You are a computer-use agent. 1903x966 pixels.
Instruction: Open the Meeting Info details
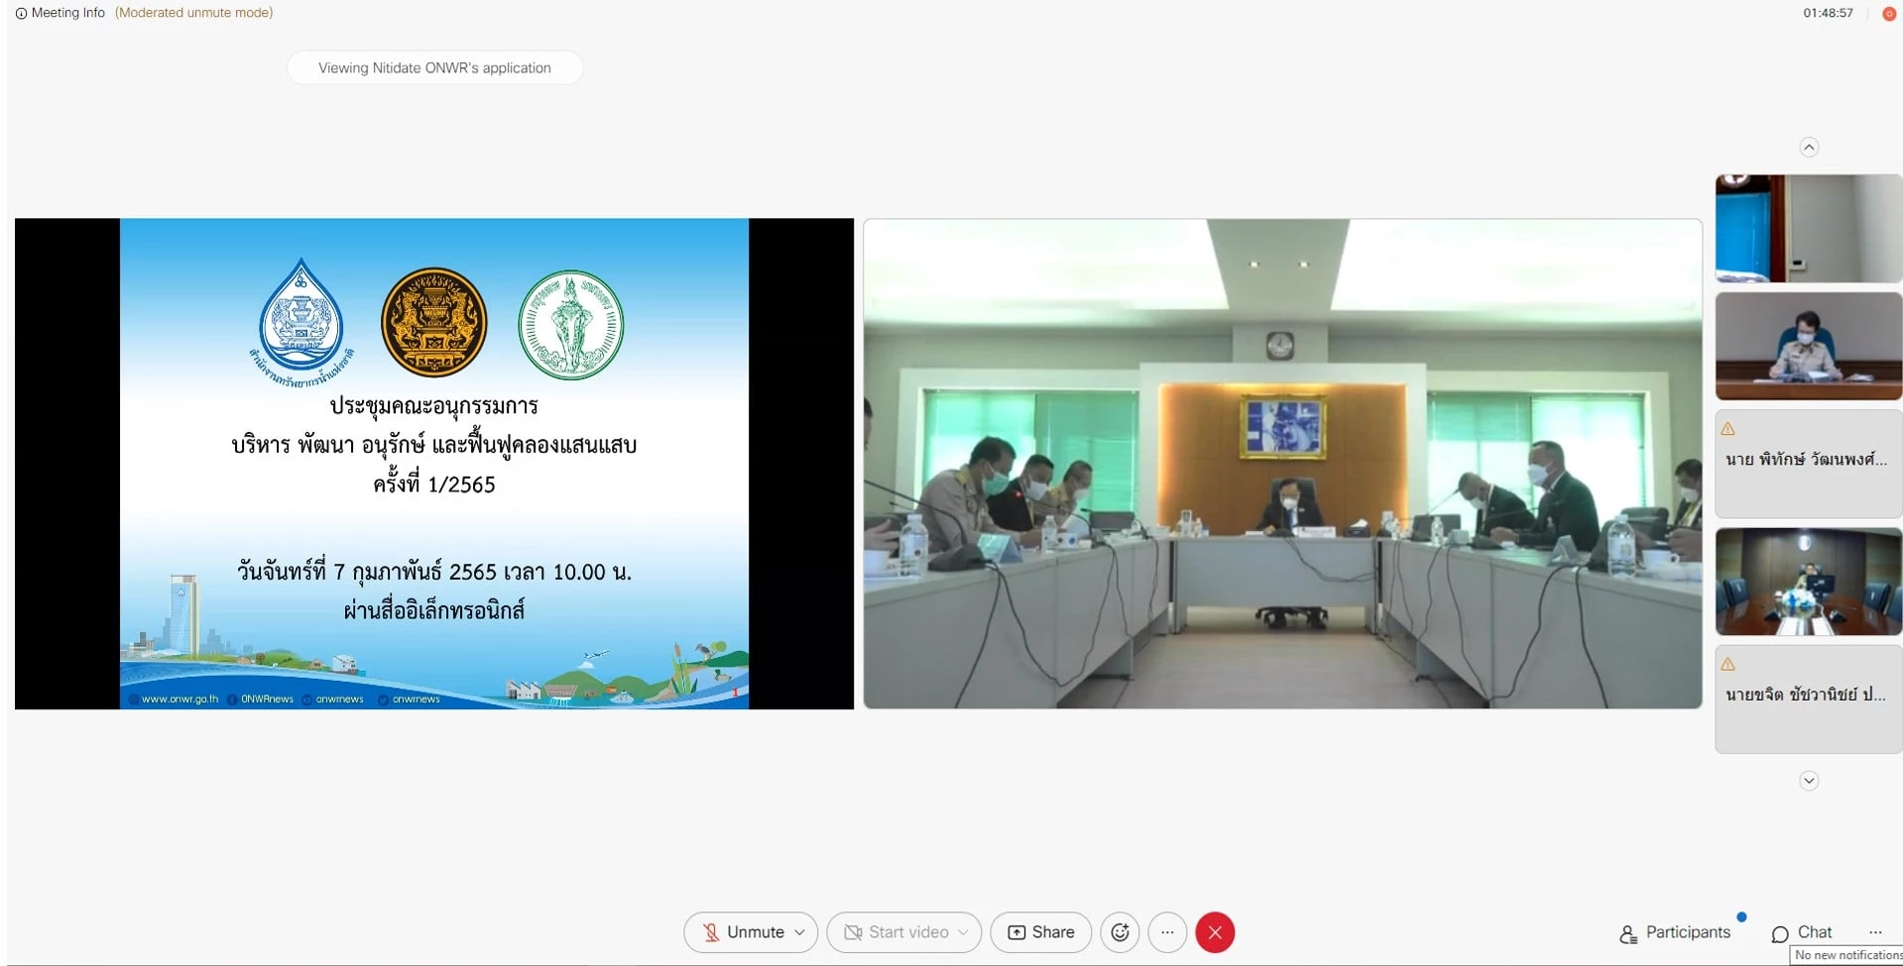click(59, 13)
